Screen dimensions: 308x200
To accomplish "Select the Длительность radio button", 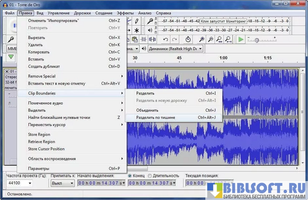I will click(x=149, y=176).
